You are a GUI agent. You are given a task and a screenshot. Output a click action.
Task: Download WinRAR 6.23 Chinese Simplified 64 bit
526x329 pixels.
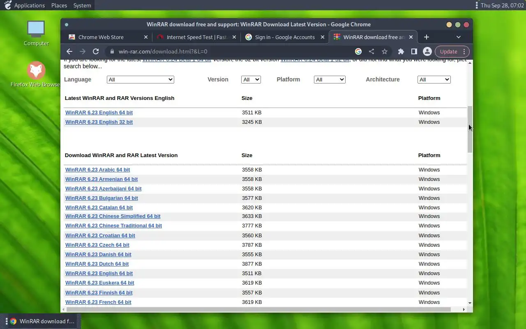pyautogui.click(x=113, y=216)
